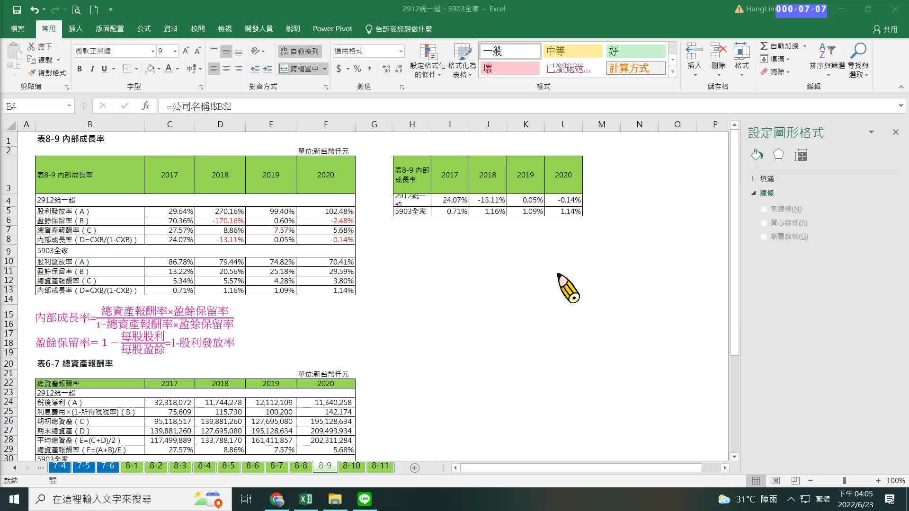This screenshot has width=909, height=511.
Task: Click Sort and Filter icon
Action: (x=827, y=60)
